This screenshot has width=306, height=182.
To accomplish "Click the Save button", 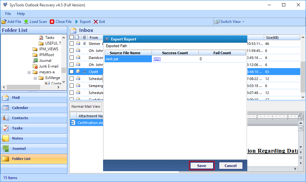I will click(202, 166).
